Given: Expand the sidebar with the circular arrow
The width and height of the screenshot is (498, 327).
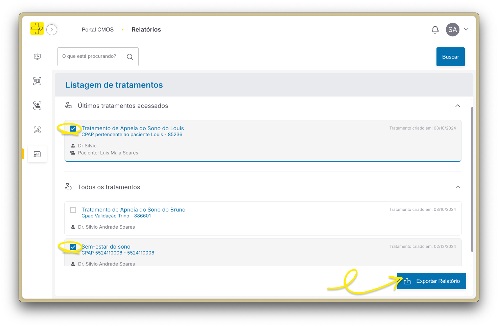Looking at the screenshot, I should click(x=51, y=30).
